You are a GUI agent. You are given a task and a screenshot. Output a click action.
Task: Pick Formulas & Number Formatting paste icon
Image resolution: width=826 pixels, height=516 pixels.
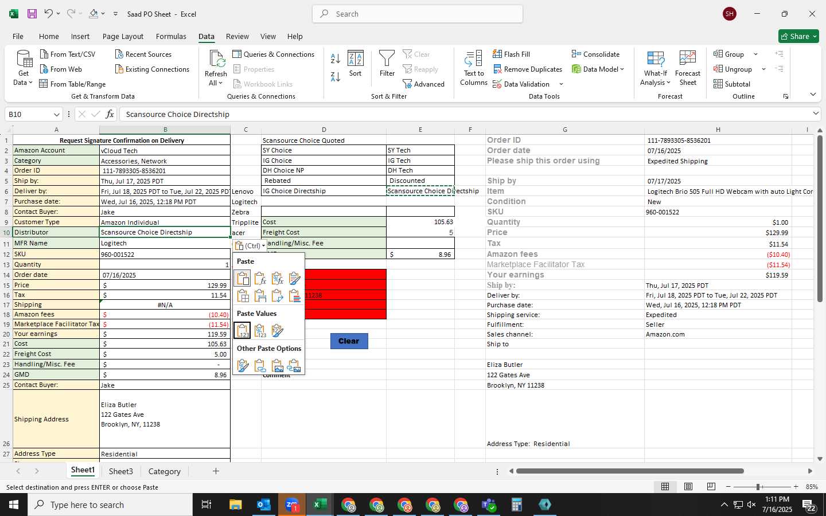[277, 279]
